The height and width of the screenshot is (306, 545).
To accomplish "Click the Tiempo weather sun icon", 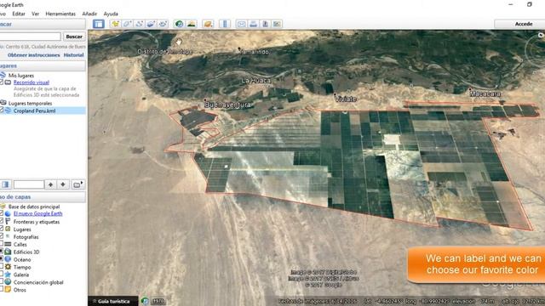I will pos(8,267).
